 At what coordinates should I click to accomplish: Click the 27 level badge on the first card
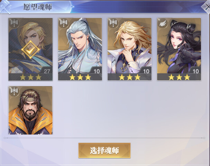tap(47, 71)
